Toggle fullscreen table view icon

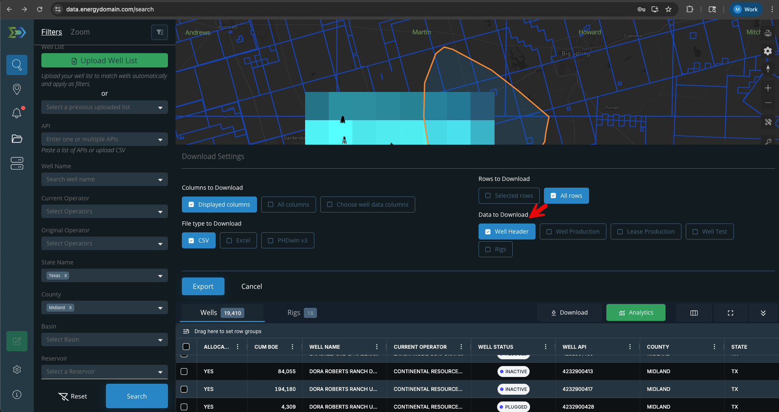click(730, 313)
